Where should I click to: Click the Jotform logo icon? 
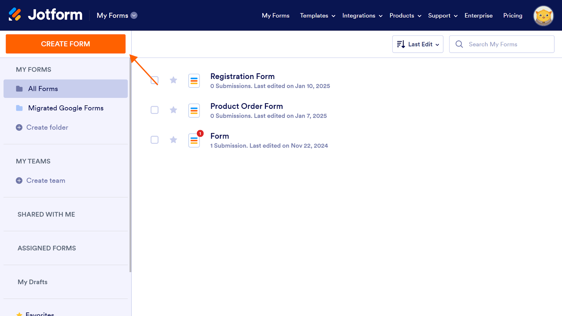tap(15, 15)
